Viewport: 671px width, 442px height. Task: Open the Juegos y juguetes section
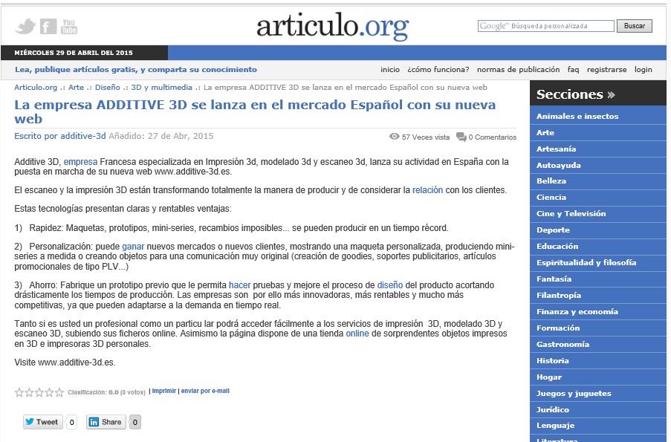pyautogui.click(x=598, y=393)
